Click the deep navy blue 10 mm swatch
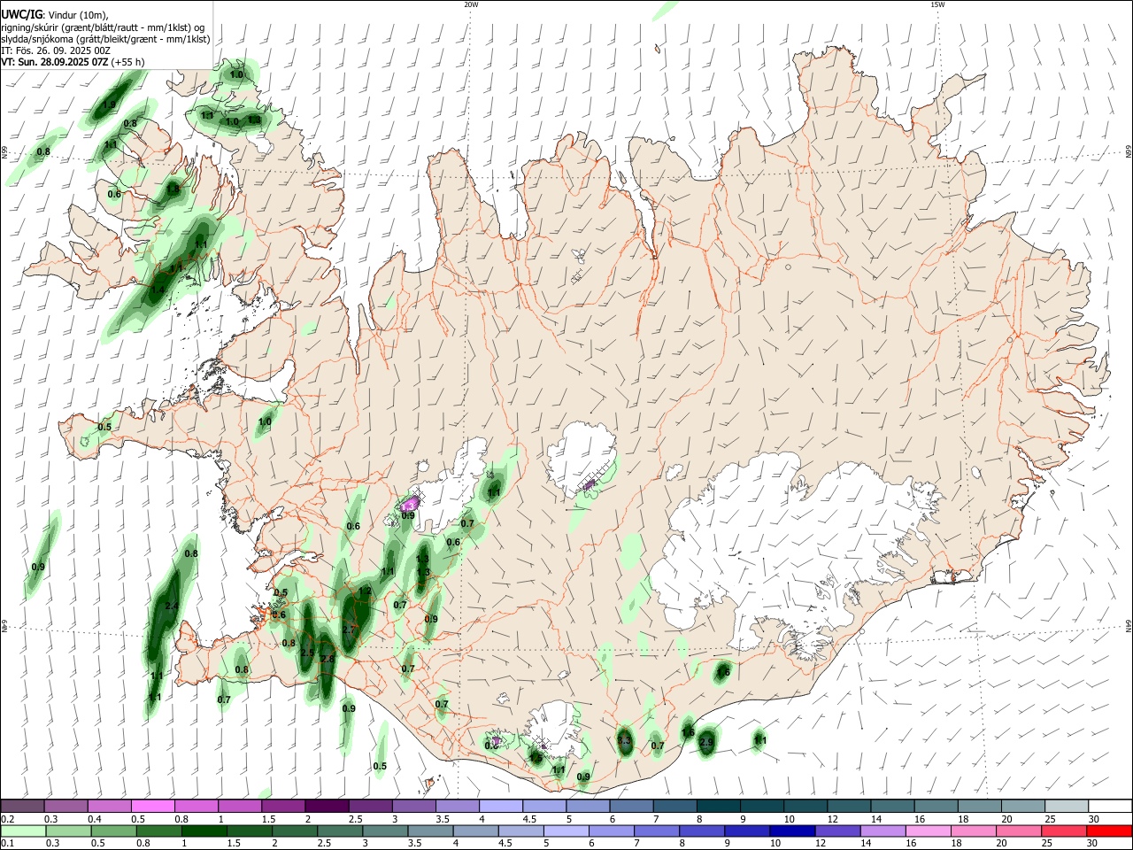 (x=791, y=831)
